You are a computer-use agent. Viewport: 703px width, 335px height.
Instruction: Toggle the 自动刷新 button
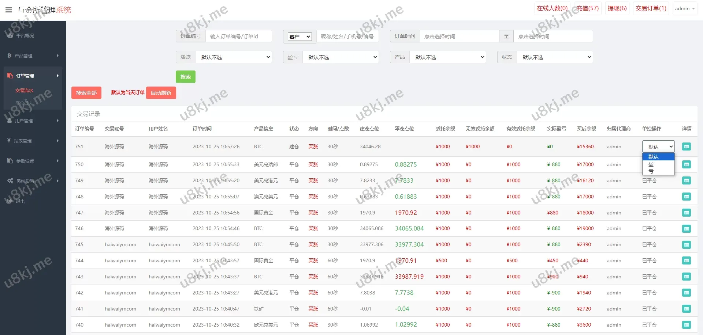pyautogui.click(x=161, y=93)
